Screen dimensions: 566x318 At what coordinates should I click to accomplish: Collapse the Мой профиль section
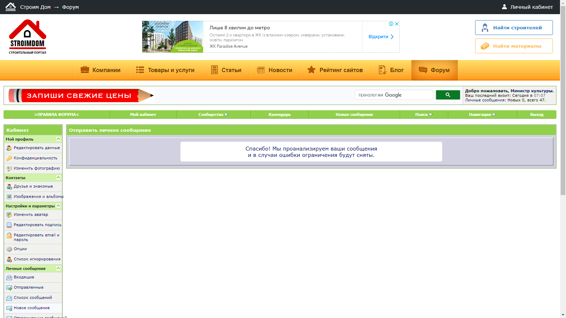[x=58, y=139]
